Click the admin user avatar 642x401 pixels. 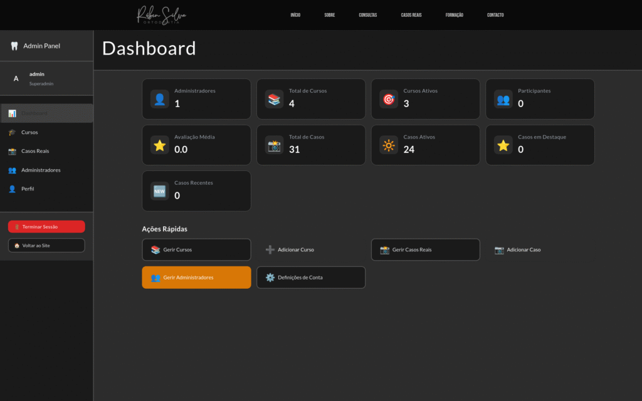16,79
